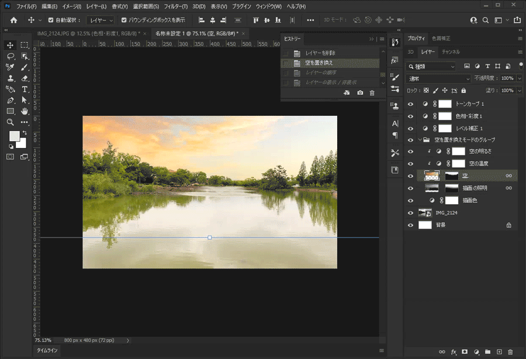Select the Eraser tool

click(24, 78)
